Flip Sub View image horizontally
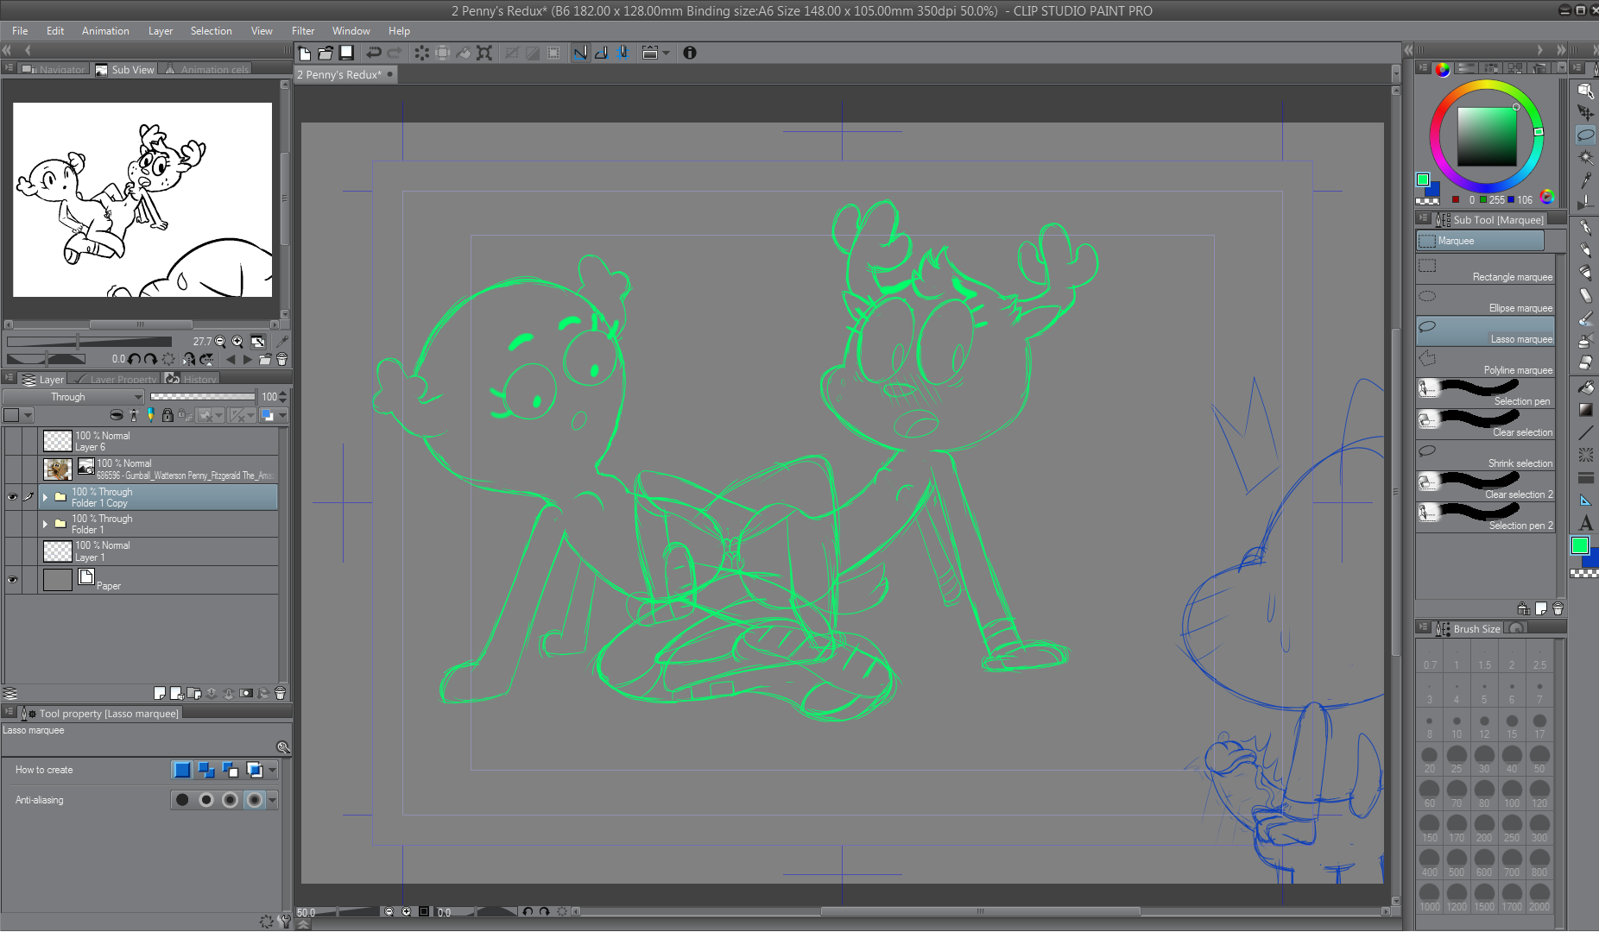 (x=189, y=359)
